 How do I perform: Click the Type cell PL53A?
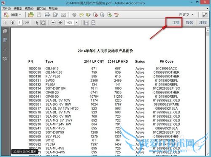click(50, 144)
